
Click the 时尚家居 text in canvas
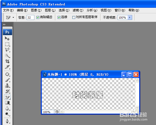[x=88, y=95]
